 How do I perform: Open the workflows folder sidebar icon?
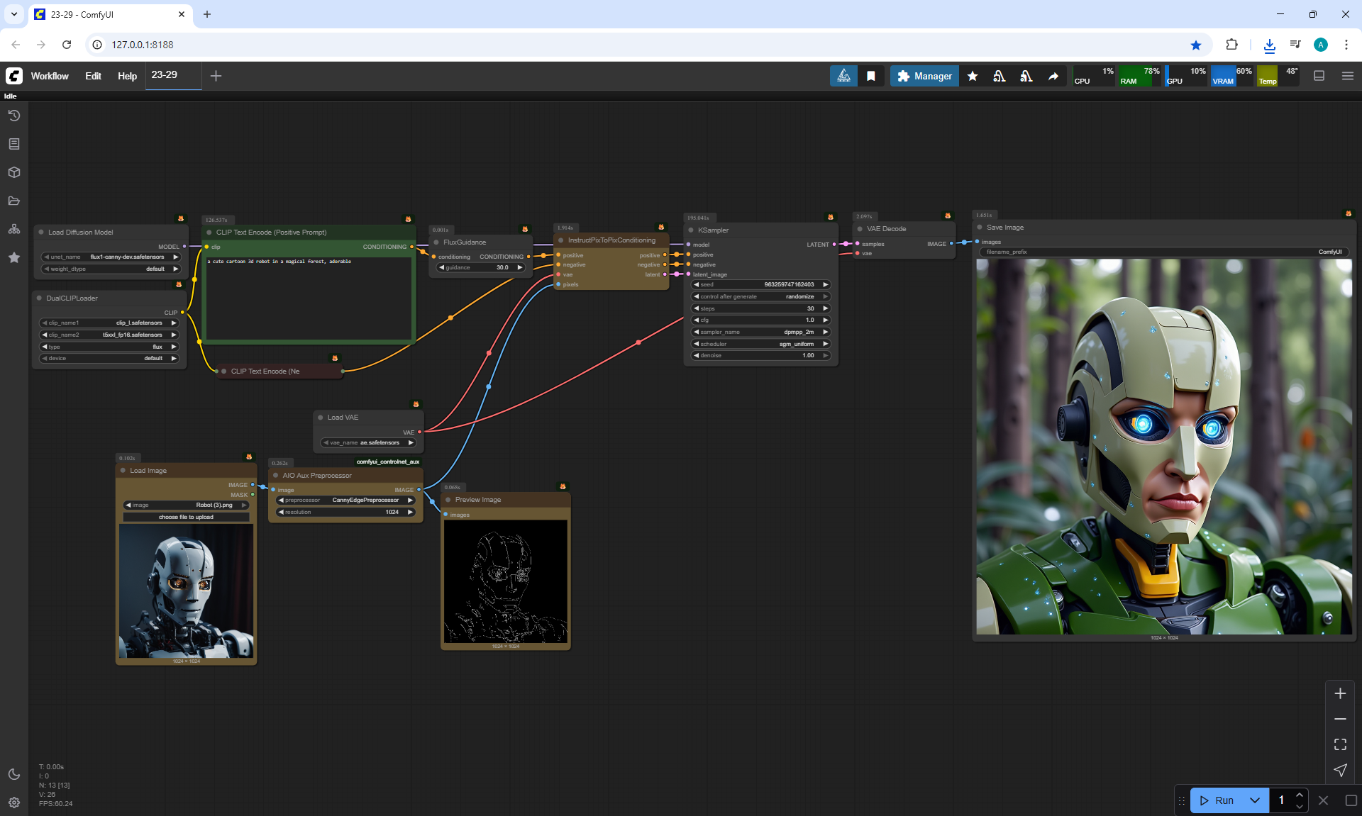coord(14,201)
